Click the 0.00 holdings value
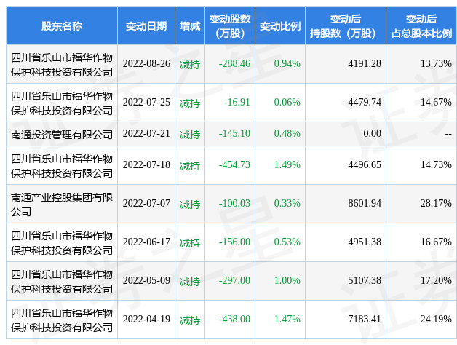This screenshot has width=457, height=345. point(372,134)
